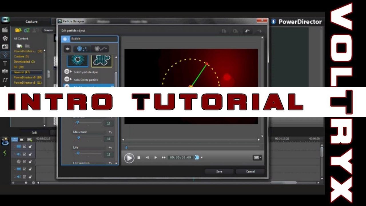366x206 pixels.
Task: Click the redo arrow in Particle Designer
Action: [x=259, y=31]
